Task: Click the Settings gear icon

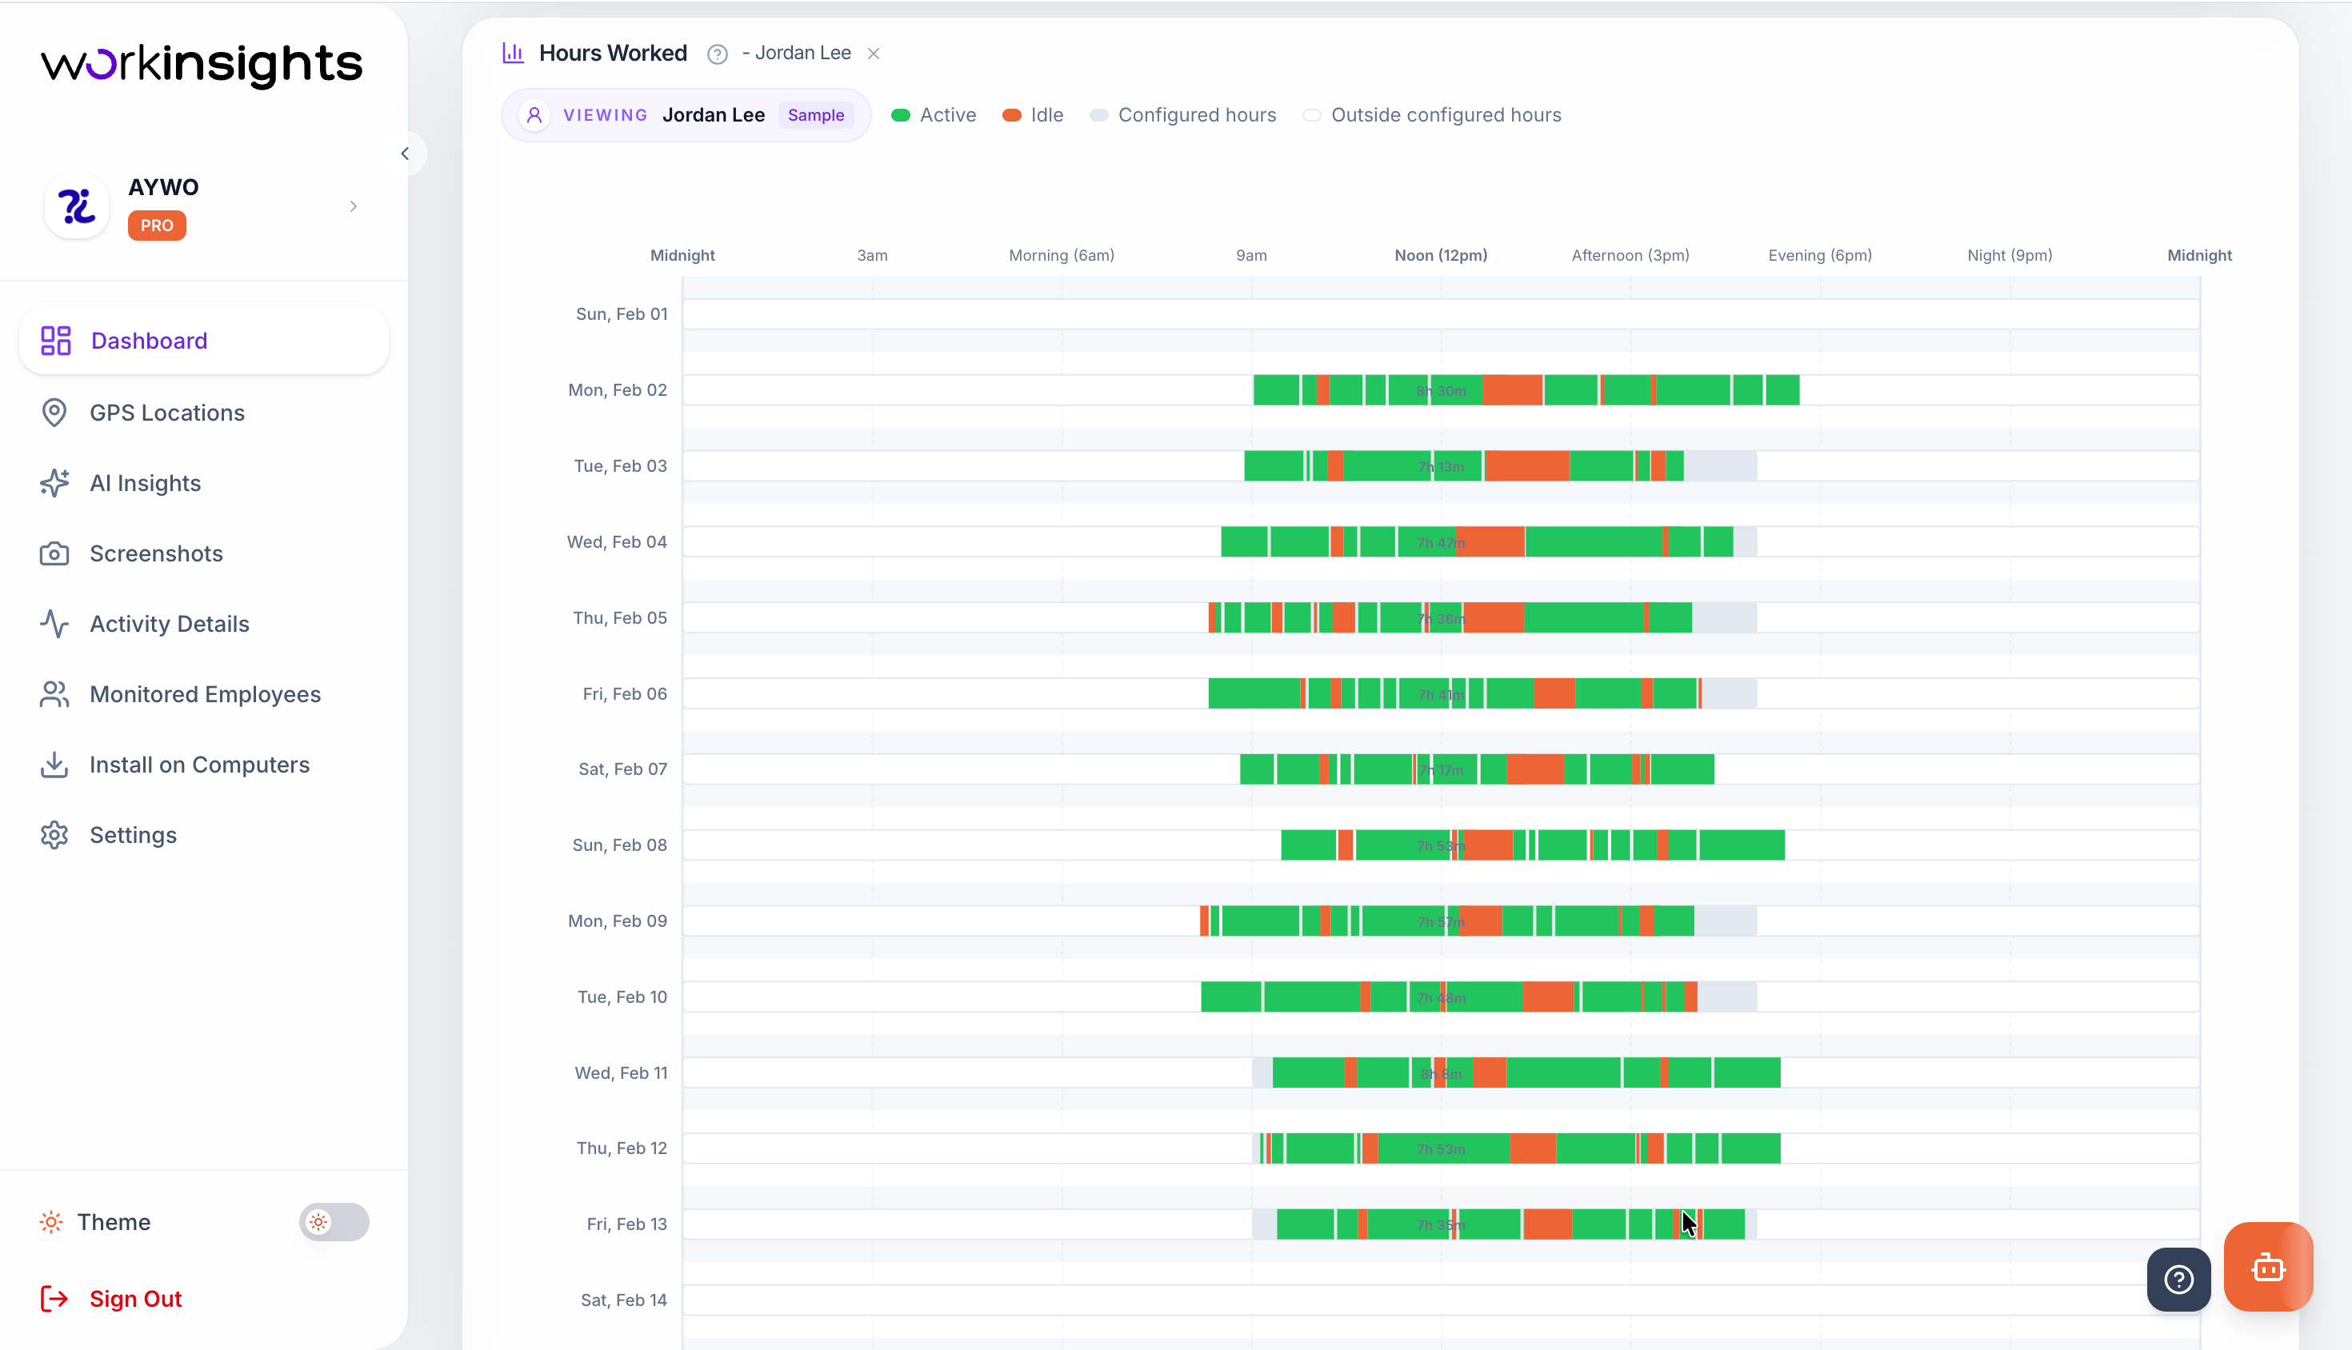Action: click(x=54, y=836)
